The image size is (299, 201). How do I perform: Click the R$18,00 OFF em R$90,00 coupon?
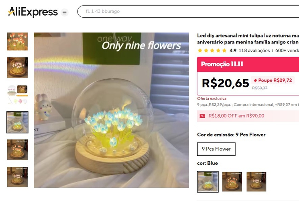[236, 116]
